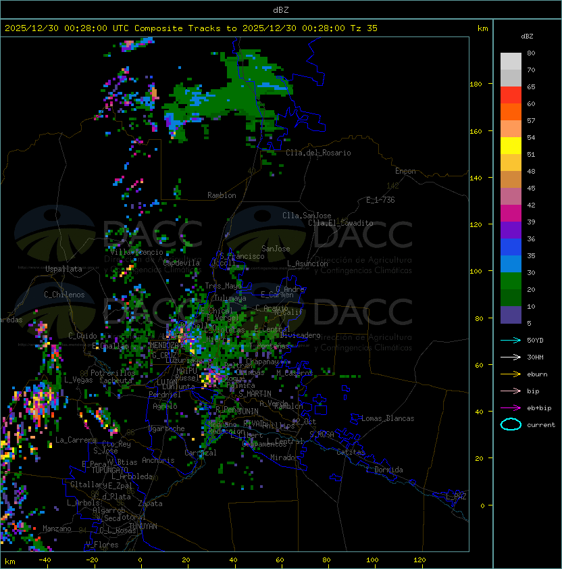Screen dimensions: 562x569
Task: Click the red 60-65 dBZ color swatch
Action: coord(511,95)
